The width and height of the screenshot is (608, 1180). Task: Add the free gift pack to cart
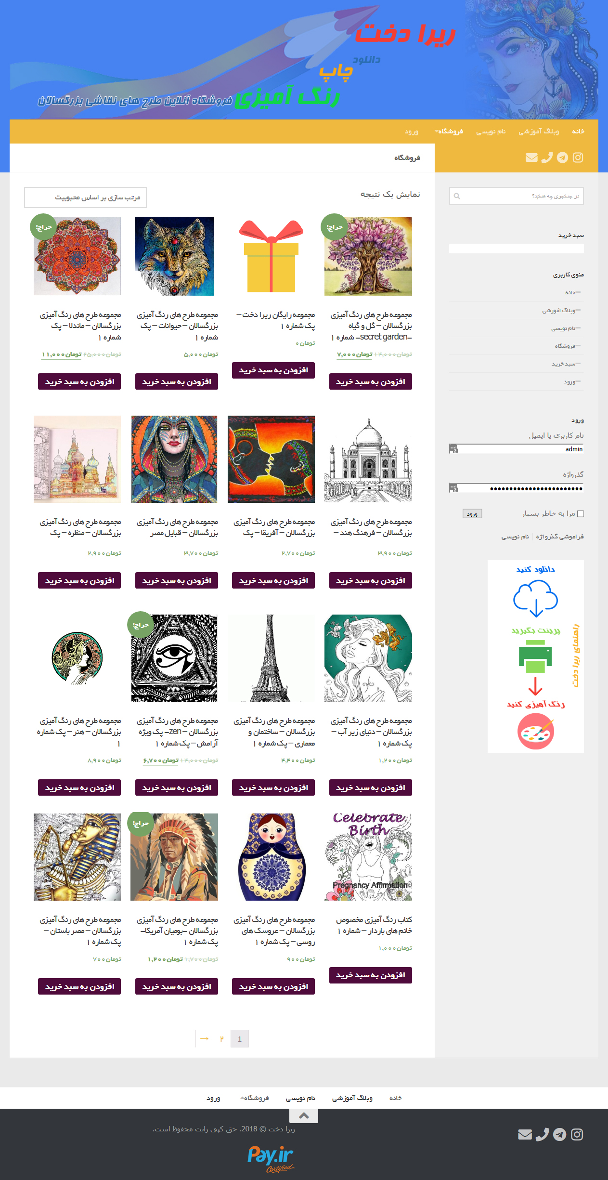click(x=273, y=370)
